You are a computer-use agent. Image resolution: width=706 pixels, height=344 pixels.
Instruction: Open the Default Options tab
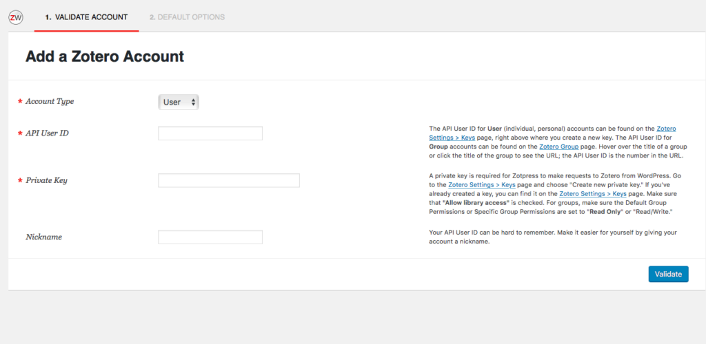click(x=187, y=17)
